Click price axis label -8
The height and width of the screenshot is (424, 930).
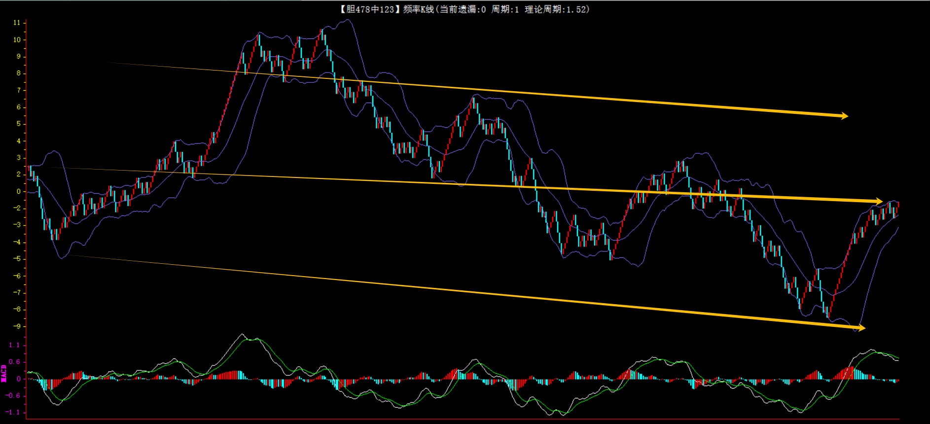point(17,310)
